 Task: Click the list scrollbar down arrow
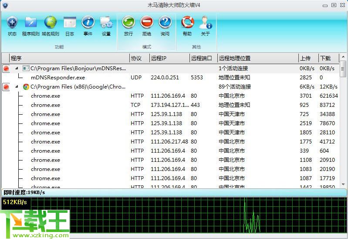coord(343,184)
